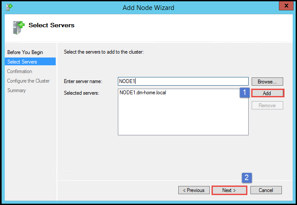Click the blue step 1 callout badge
The width and height of the screenshot is (297, 205).
[245, 93]
